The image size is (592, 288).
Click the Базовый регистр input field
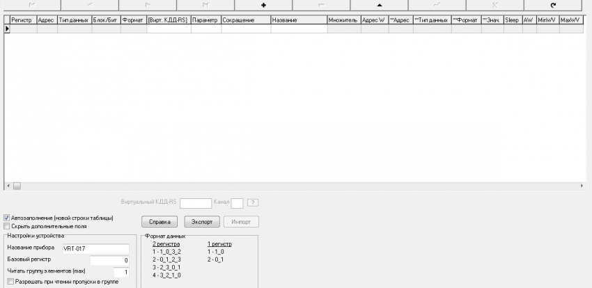[x=110, y=259]
